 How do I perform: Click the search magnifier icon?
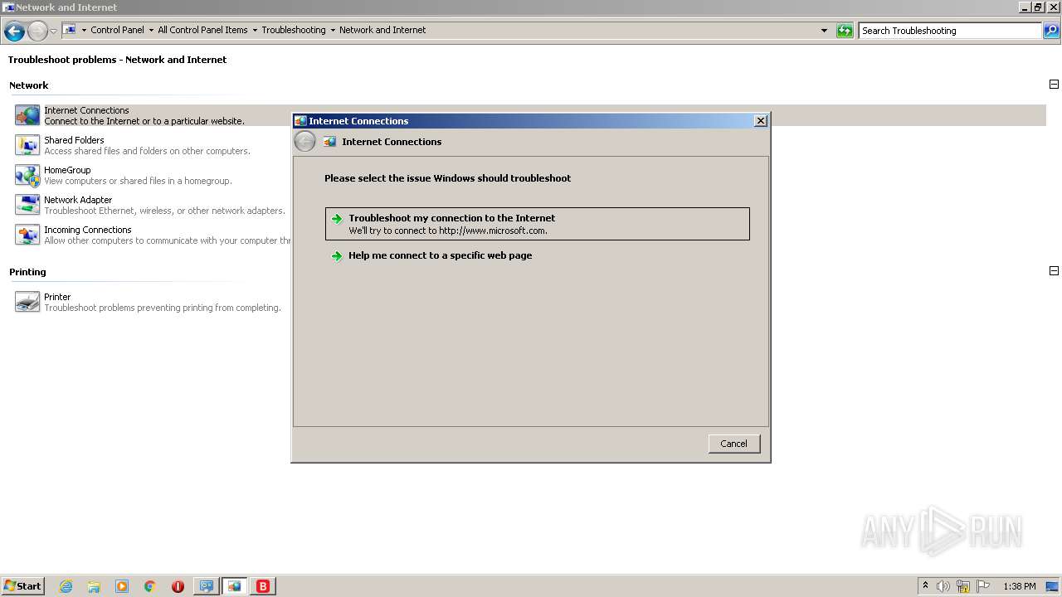coord(1051,31)
